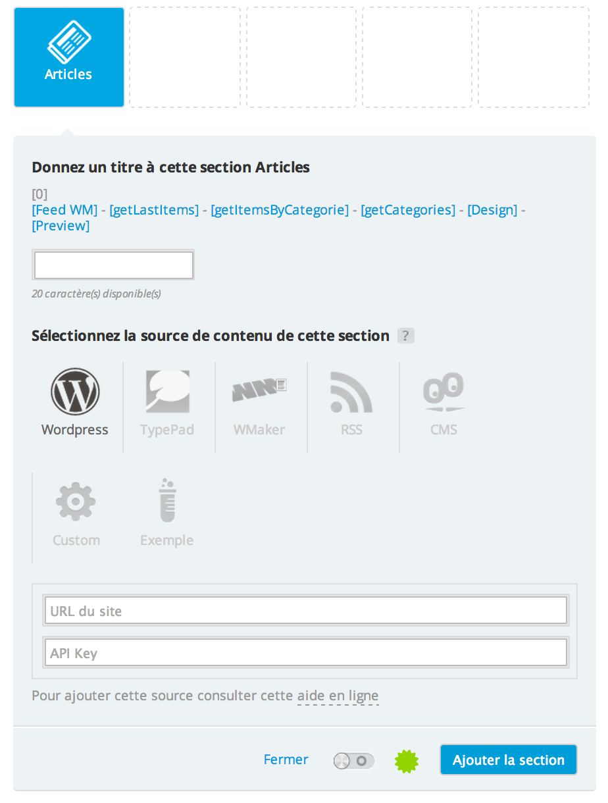Image resolution: width=608 pixels, height=803 pixels.
Task: Click the Ajouter la section button
Action: coord(508,760)
